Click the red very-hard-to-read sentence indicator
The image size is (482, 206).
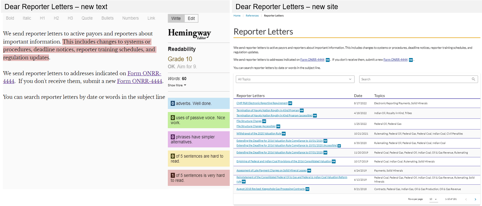[199, 178]
